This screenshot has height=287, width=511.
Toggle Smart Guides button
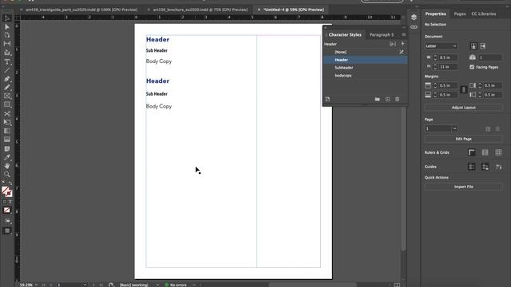pos(498,167)
